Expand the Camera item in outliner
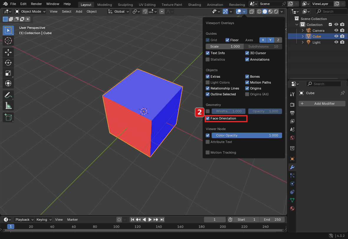348x239 pixels. click(x=303, y=31)
